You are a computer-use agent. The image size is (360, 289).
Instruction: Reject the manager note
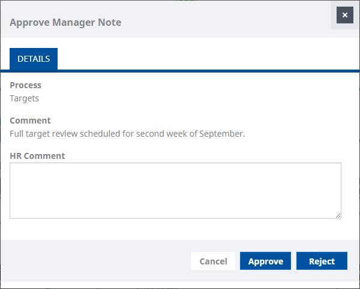pos(322,261)
